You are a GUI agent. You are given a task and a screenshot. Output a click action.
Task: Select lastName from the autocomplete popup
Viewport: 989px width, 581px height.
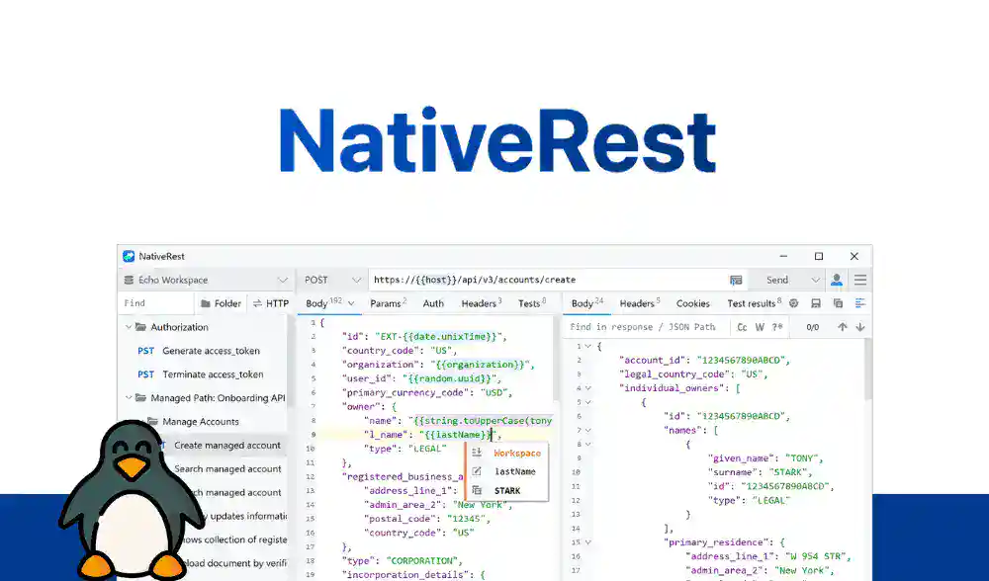tap(514, 471)
